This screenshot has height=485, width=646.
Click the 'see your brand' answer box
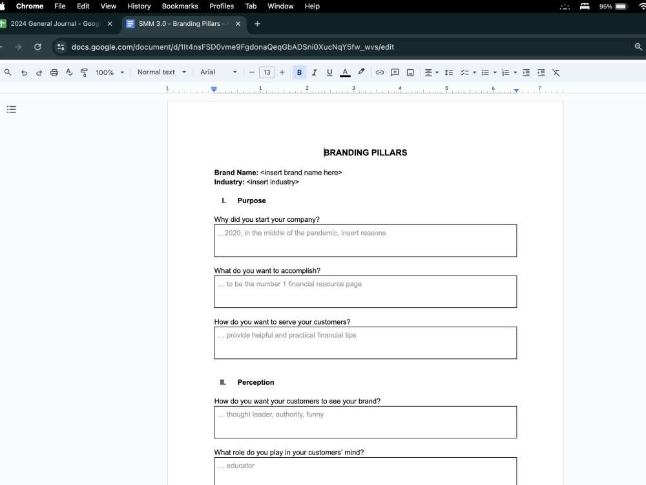[366, 422]
